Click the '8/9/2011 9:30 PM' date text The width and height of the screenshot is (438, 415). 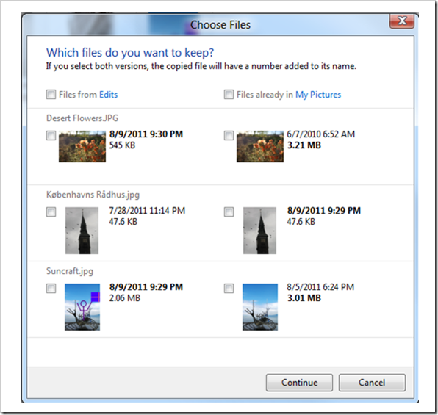tap(146, 134)
